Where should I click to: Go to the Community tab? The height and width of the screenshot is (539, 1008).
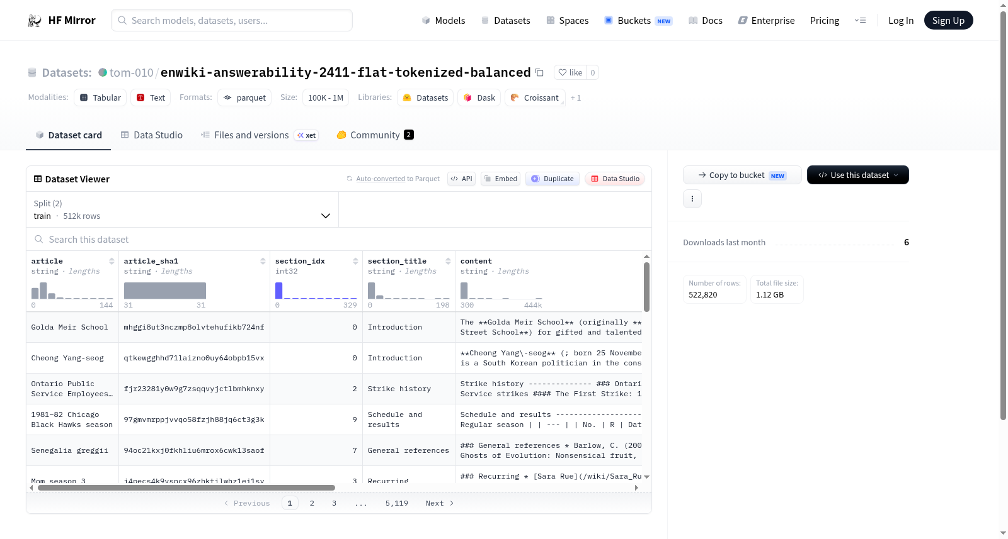[x=375, y=135]
